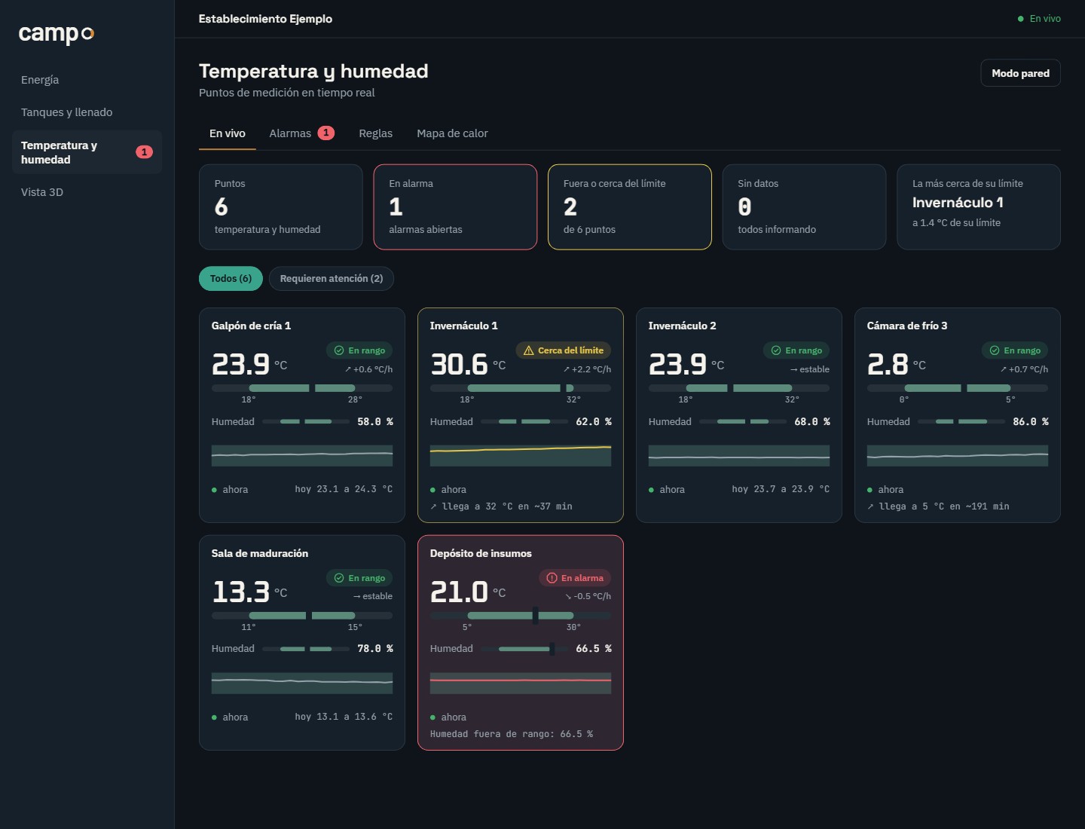Open the Fuera o cerca del límite card

coord(630,206)
